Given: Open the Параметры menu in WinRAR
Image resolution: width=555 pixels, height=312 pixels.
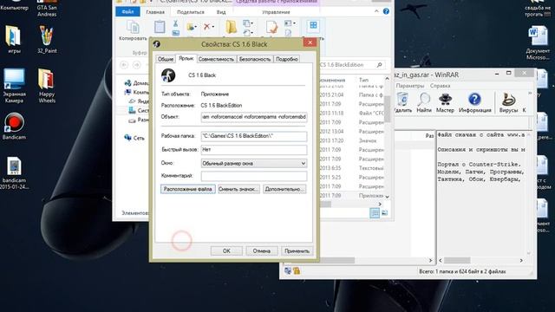Looking at the screenshot, I should pos(409,86).
